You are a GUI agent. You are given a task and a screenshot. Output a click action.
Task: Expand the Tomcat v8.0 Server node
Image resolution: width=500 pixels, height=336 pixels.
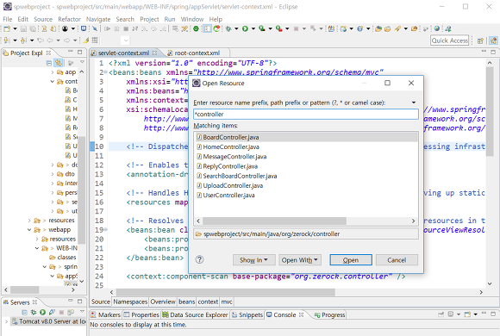pyautogui.click(x=6, y=321)
